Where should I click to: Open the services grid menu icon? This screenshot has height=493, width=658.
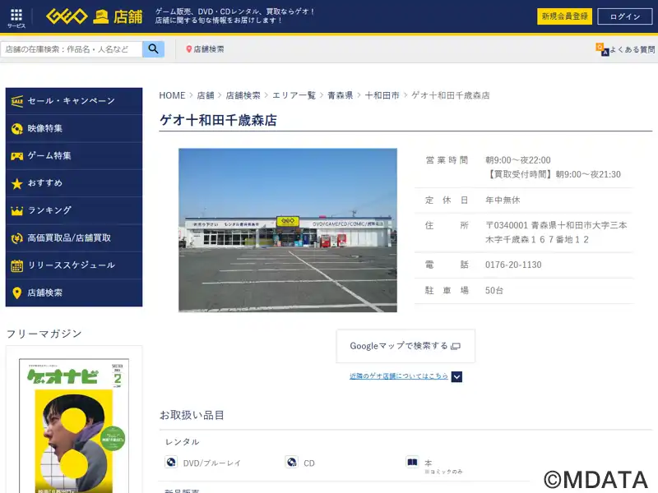coord(16,15)
